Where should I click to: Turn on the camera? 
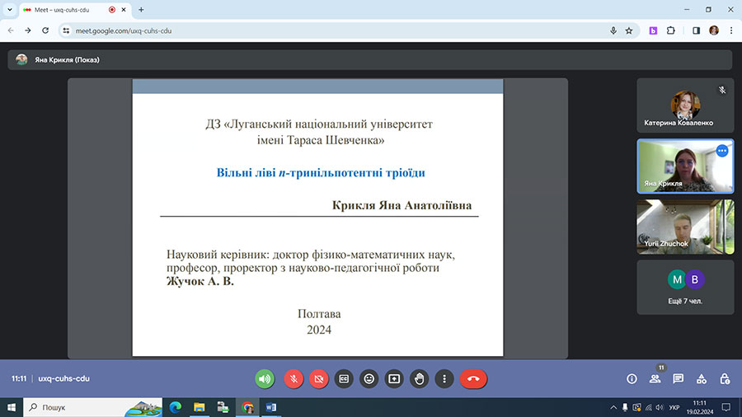pyautogui.click(x=317, y=378)
